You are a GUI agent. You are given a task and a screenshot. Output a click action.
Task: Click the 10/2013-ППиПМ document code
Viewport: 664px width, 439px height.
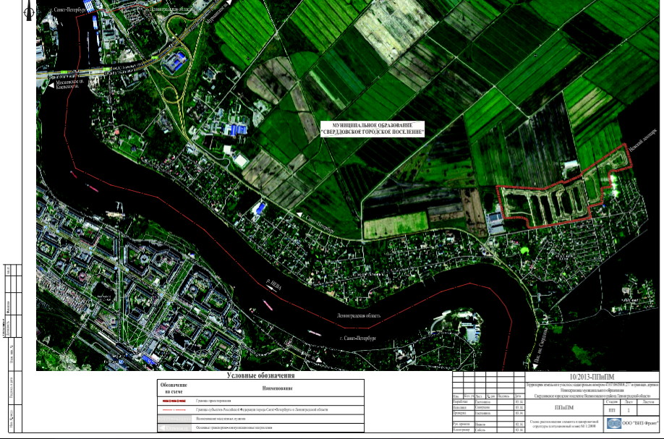(x=593, y=376)
